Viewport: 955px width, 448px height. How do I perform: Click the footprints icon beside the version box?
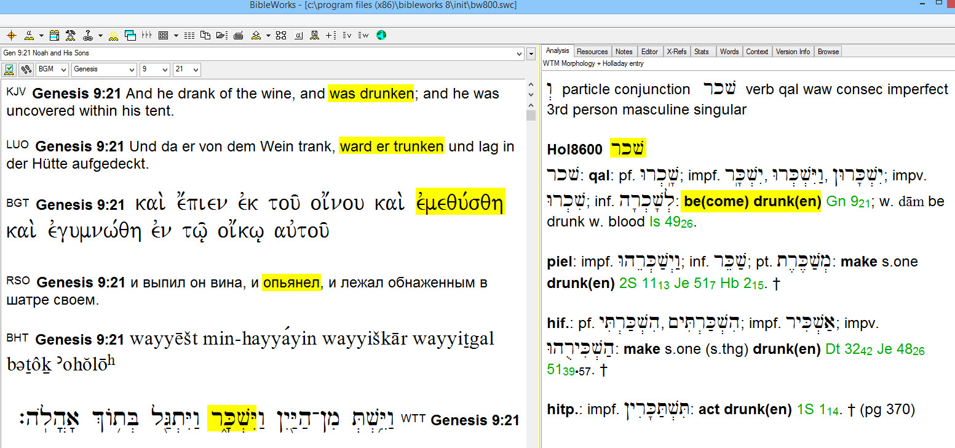click(26, 70)
